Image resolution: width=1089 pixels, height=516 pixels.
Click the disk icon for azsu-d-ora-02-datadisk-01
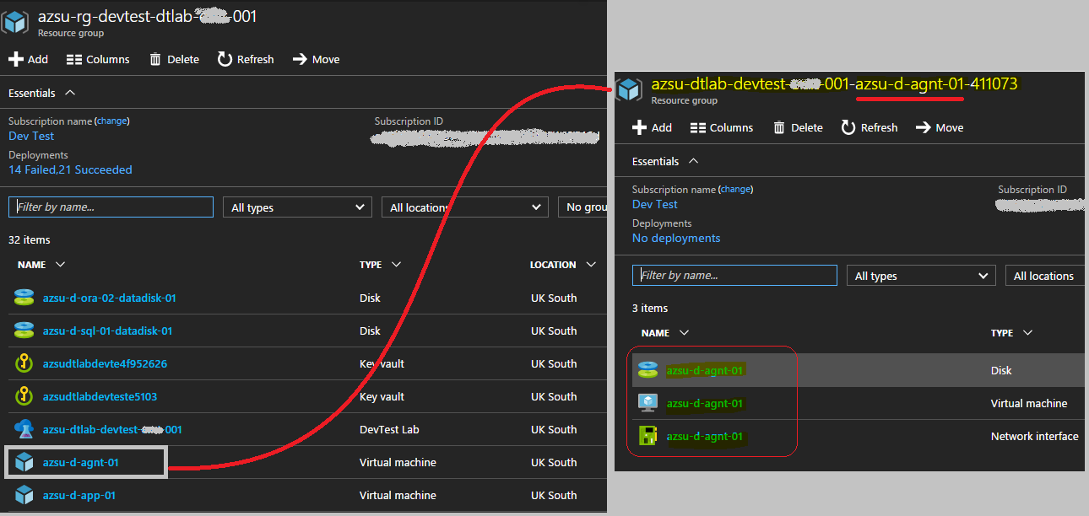click(24, 298)
